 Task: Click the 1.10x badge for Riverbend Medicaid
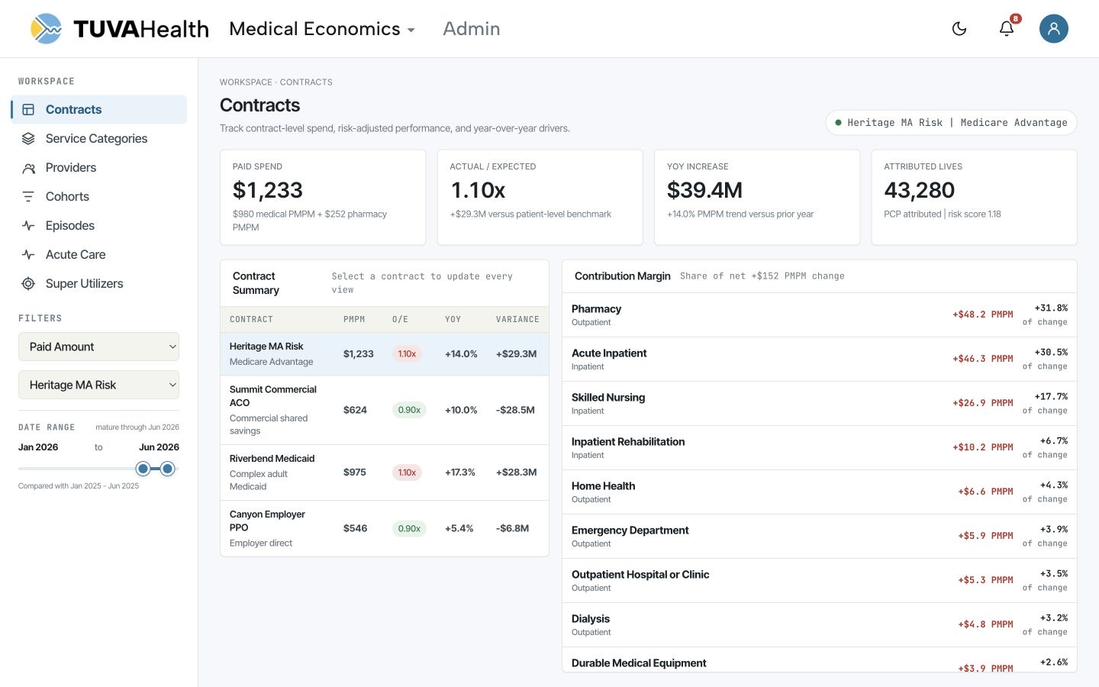(407, 473)
